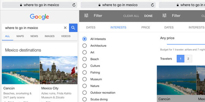Click the Any price label

click(167, 38)
